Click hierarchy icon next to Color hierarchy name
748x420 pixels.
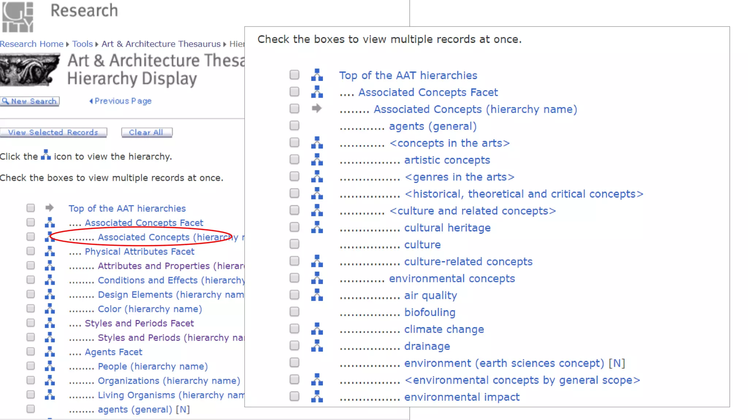[x=50, y=309]
